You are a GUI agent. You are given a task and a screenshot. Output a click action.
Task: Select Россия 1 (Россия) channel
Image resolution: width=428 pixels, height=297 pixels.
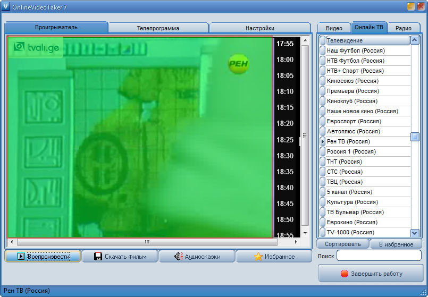pyautogui.click(x=351, y=151)
